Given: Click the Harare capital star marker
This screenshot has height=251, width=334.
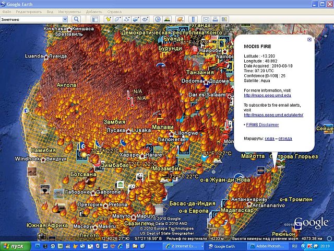Looking at the screenshot, I should pyautogui.click(x=142, y=156).
